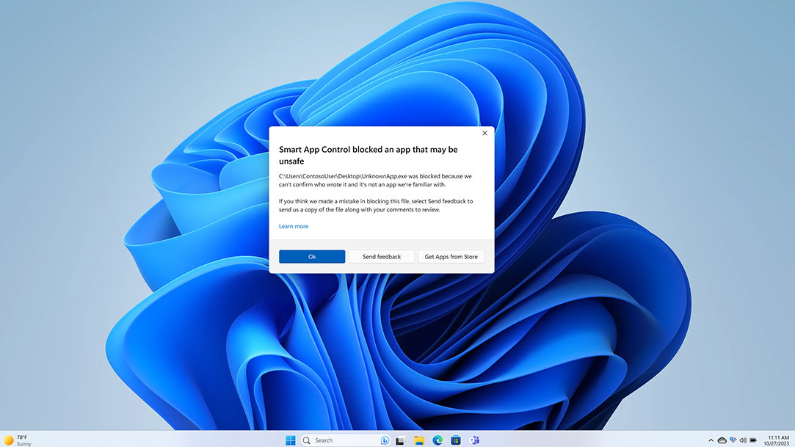Launch File Explorer from the taskbar
Screen dimensions: 795x447
[x=418, y=440]
